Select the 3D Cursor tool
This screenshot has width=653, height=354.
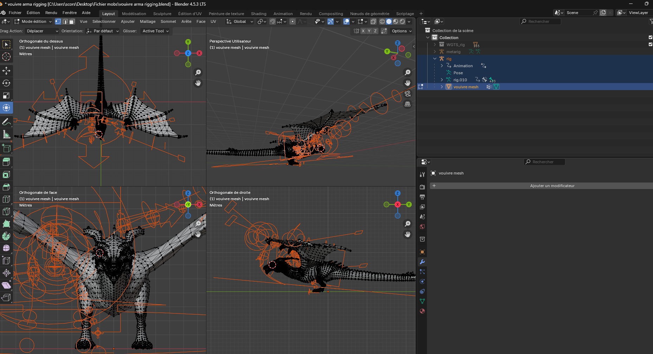coord(6,57)
